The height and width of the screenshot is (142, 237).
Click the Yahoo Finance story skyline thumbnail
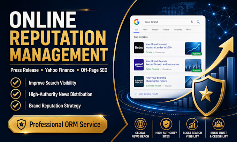(x=193, y=65)
